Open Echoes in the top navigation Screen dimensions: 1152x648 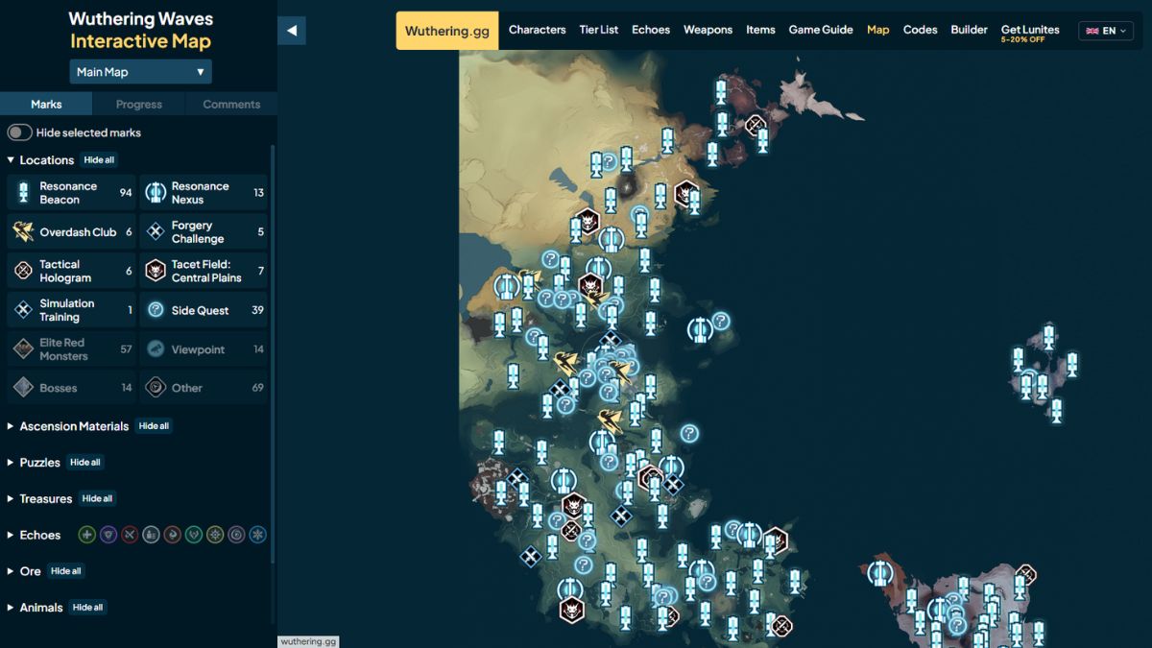(x=651, y=30)
